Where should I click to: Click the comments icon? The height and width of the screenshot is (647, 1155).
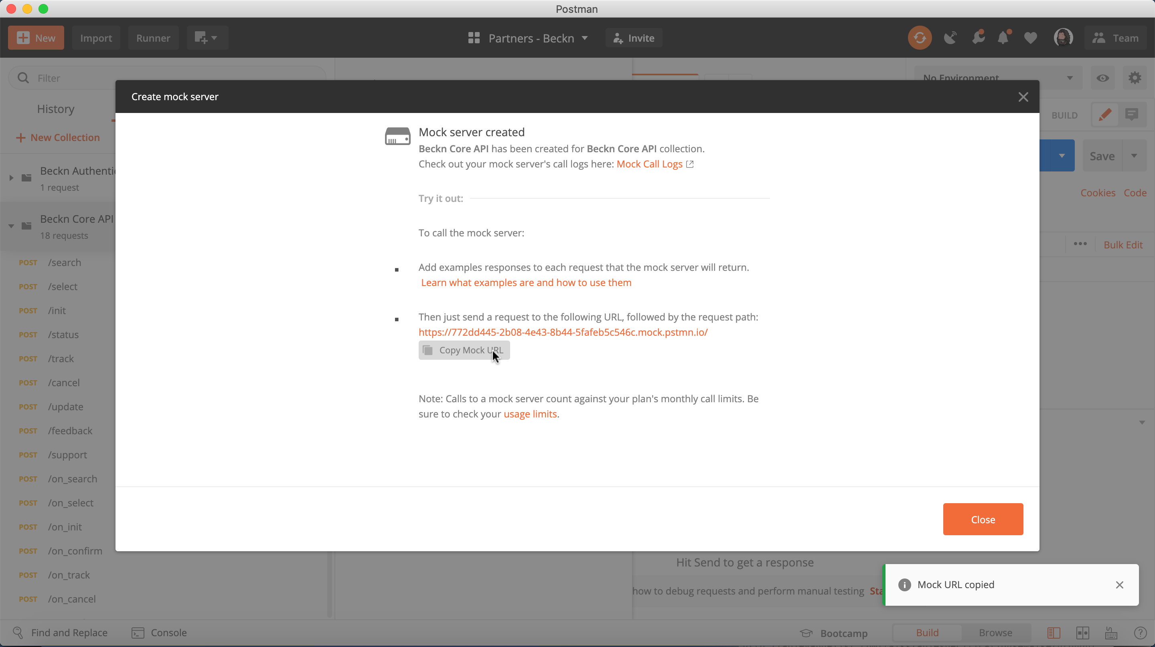click(x=1132, y=115)
